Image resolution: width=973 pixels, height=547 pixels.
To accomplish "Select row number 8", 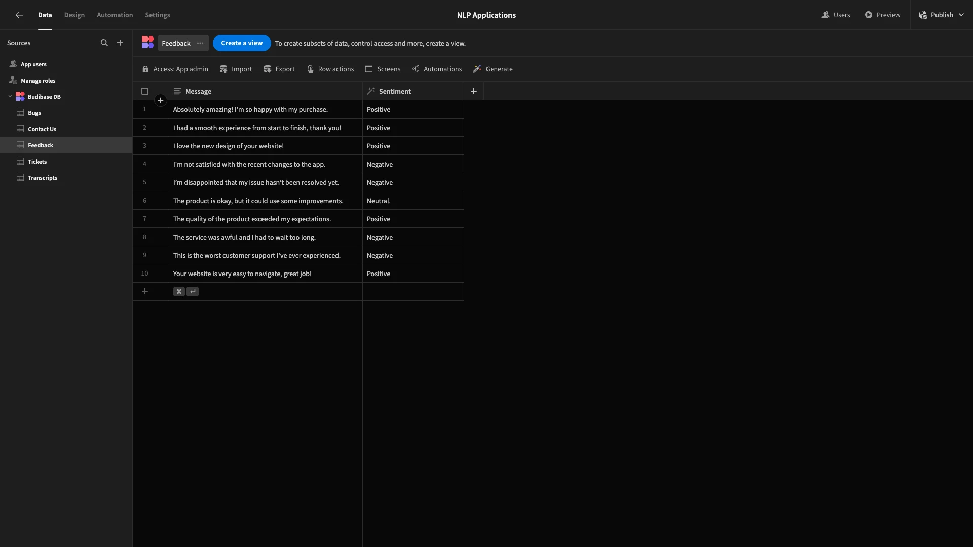I will 144,237.
